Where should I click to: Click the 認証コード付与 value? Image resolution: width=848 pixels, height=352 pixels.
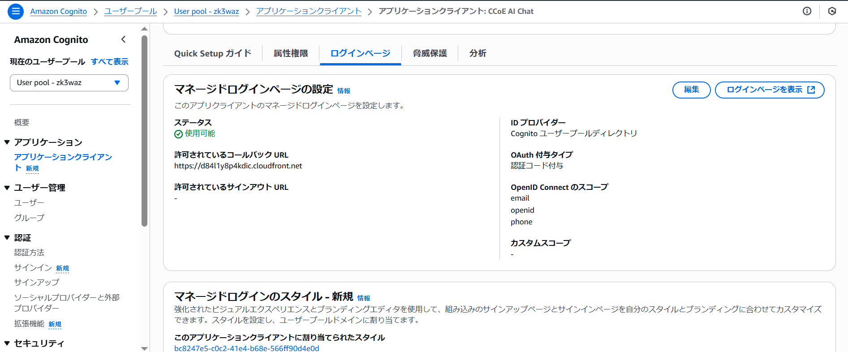pos(537,166)
